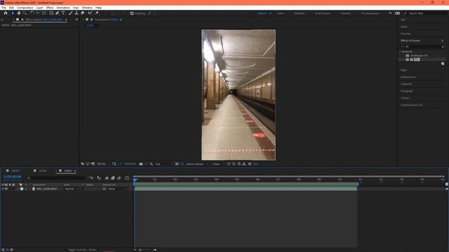Select the Brush tool
This screenshot has width=449, height=252.
(70, 13)
